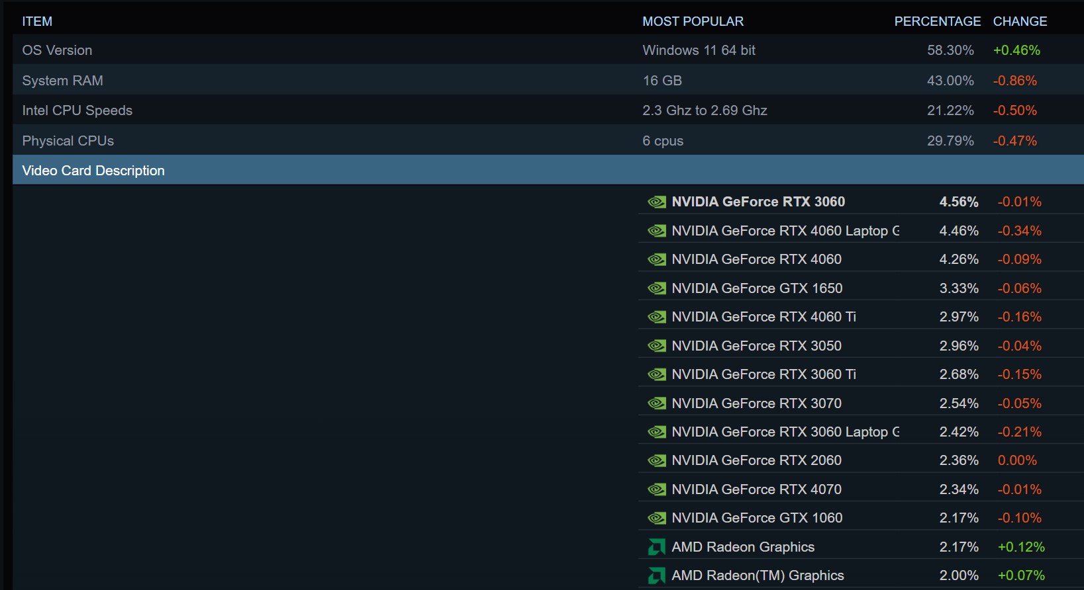
Task: Click the 43.00% RAM percentage
Action: 950,81
